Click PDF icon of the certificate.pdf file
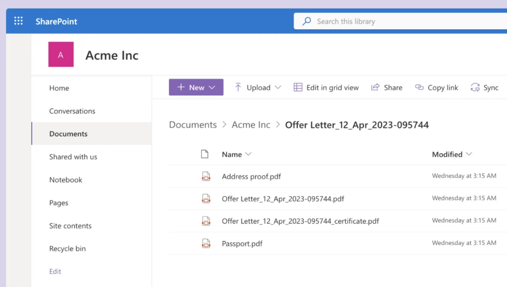Viewport: 507px width, 287px height. point(206,221)
